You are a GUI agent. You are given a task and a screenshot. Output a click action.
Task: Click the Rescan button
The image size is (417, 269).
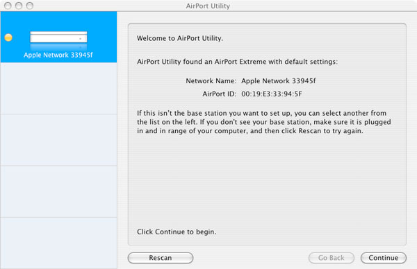coord(161,258)
